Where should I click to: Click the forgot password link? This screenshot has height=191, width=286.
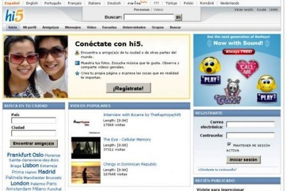pos(217,170)
